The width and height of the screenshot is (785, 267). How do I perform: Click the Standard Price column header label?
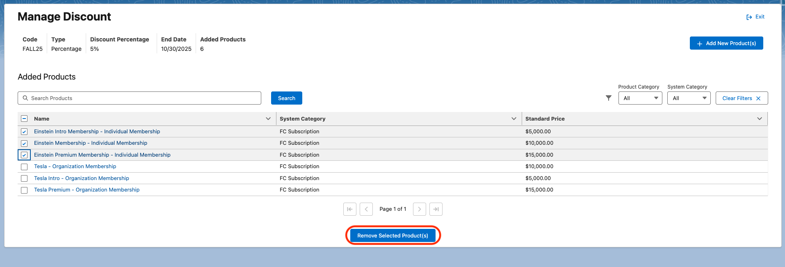click(545, 119)
